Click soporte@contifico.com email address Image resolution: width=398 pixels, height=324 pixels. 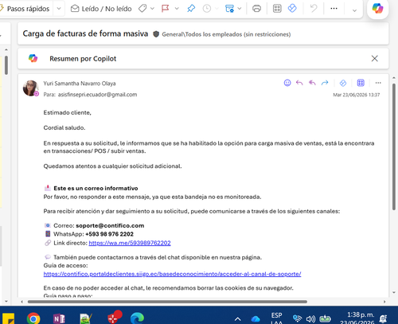110,225
